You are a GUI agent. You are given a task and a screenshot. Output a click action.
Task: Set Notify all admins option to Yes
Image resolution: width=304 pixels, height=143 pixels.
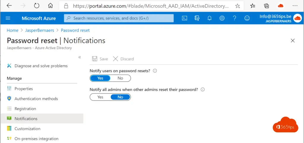tap(100, 97)
